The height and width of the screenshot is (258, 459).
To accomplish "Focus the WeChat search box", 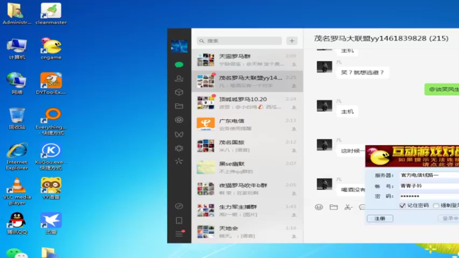I will [239, 41].
